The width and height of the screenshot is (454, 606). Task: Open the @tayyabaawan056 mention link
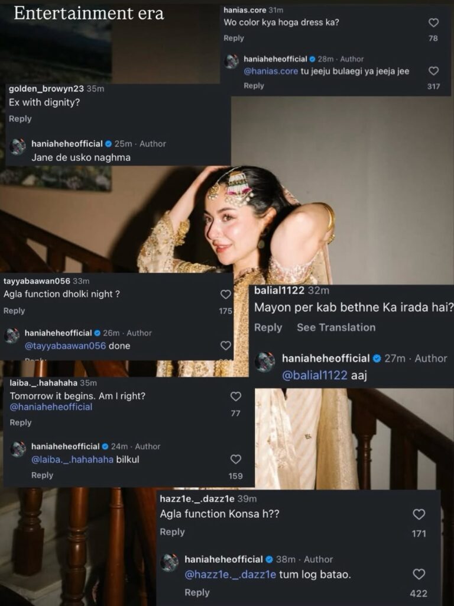[65, 346]
